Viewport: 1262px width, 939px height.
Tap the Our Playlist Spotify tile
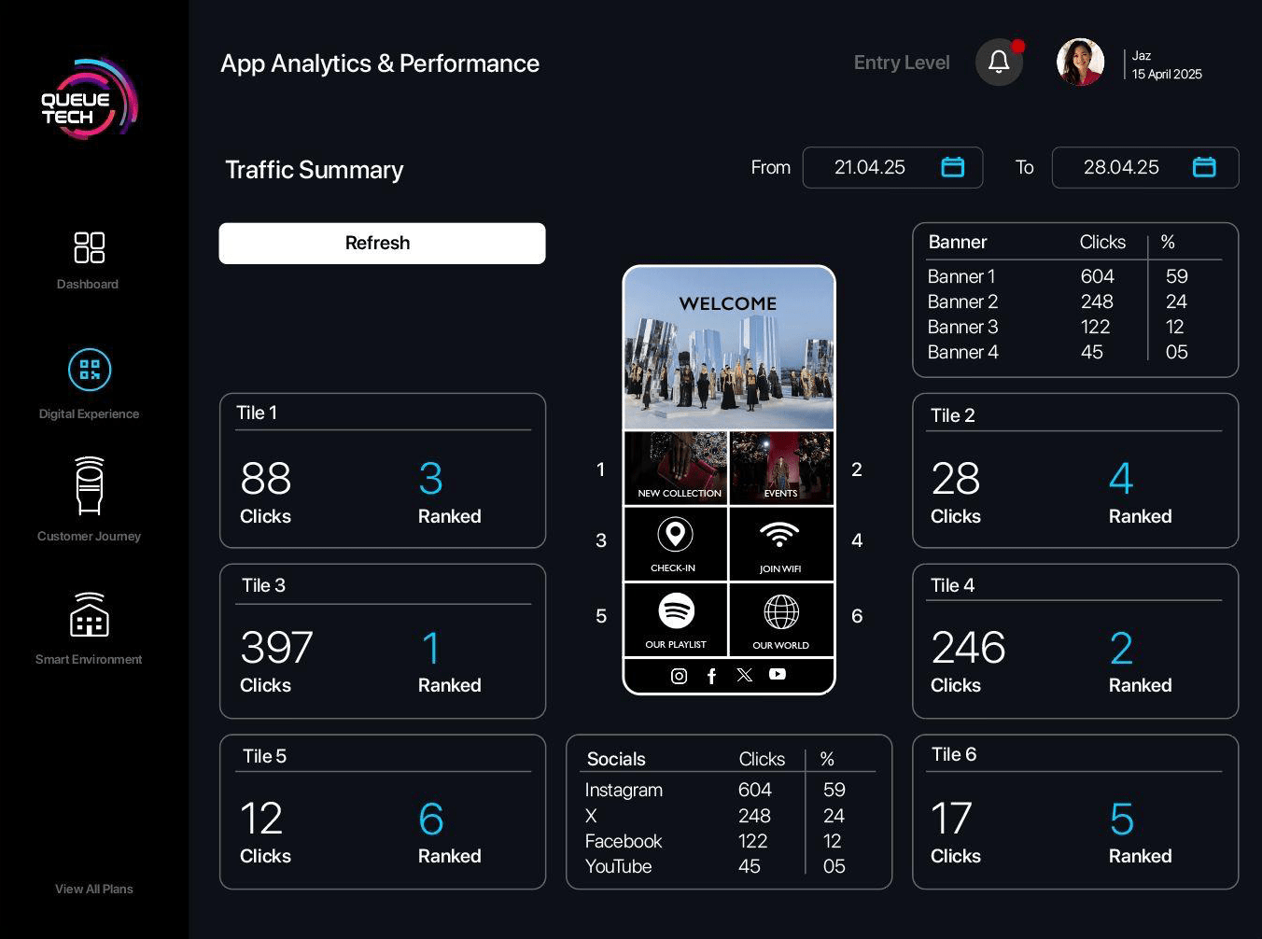[675, 620]
